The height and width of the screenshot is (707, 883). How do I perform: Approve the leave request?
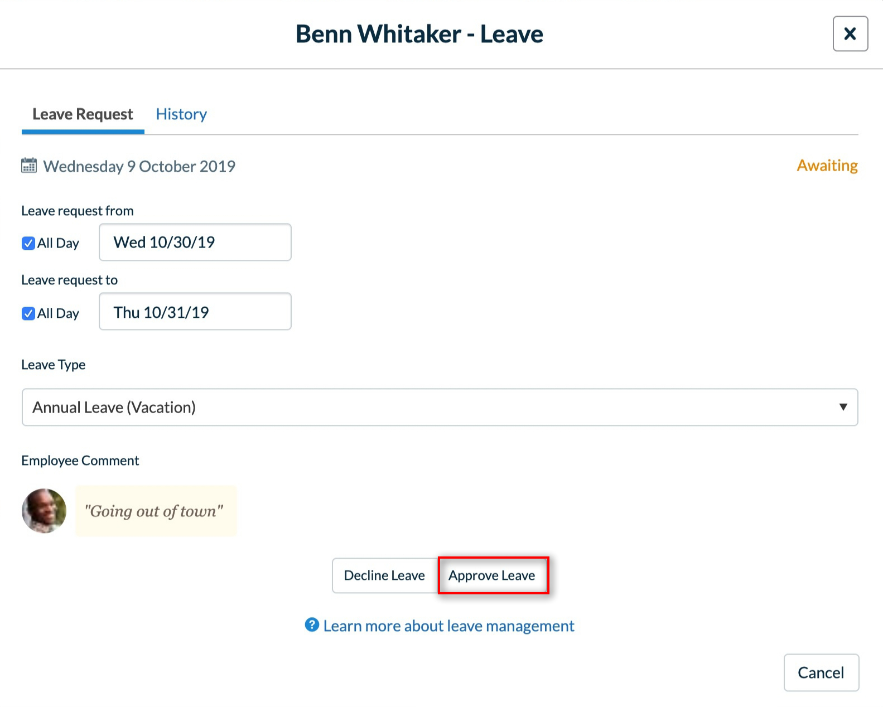[x=493, y=575]
